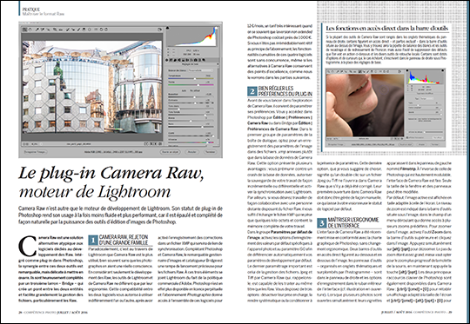Open the Split Toning panel tab
The image size is (470, 324).
(183, 60)
